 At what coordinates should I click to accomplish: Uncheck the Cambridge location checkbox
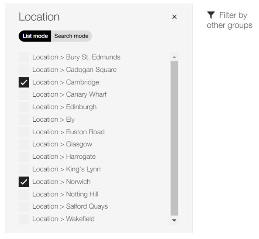tap(24, 82)
